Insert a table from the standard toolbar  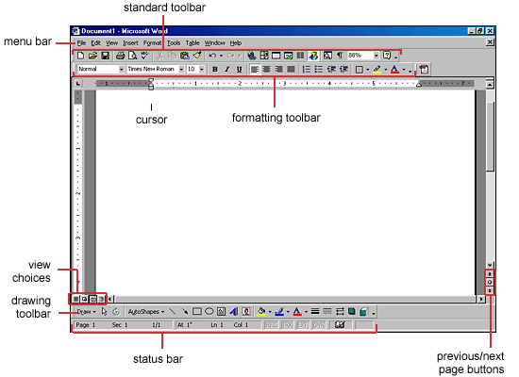click(276, 56)
